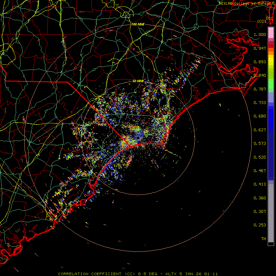
Task: Click the gray segment of the color bar
Action: (x=271, y=213)
